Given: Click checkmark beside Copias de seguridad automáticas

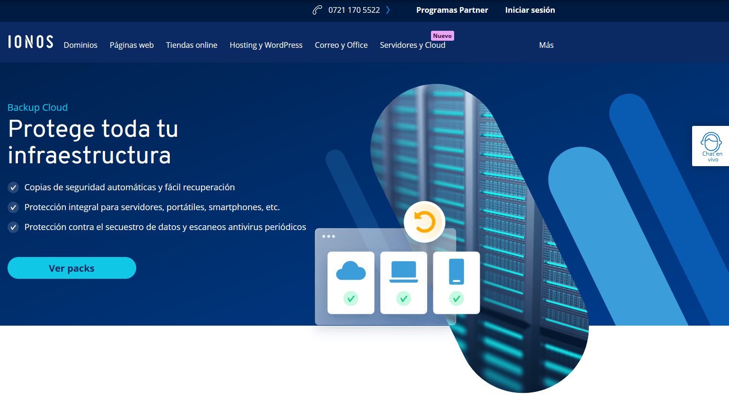Looking at the screenshot, I should (x=13, y=187).
